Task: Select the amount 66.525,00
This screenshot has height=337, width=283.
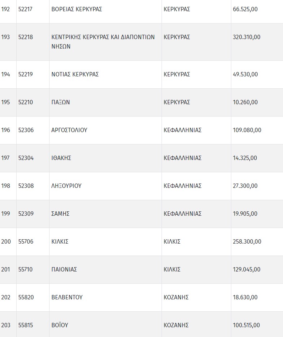Action: [245, 9]
